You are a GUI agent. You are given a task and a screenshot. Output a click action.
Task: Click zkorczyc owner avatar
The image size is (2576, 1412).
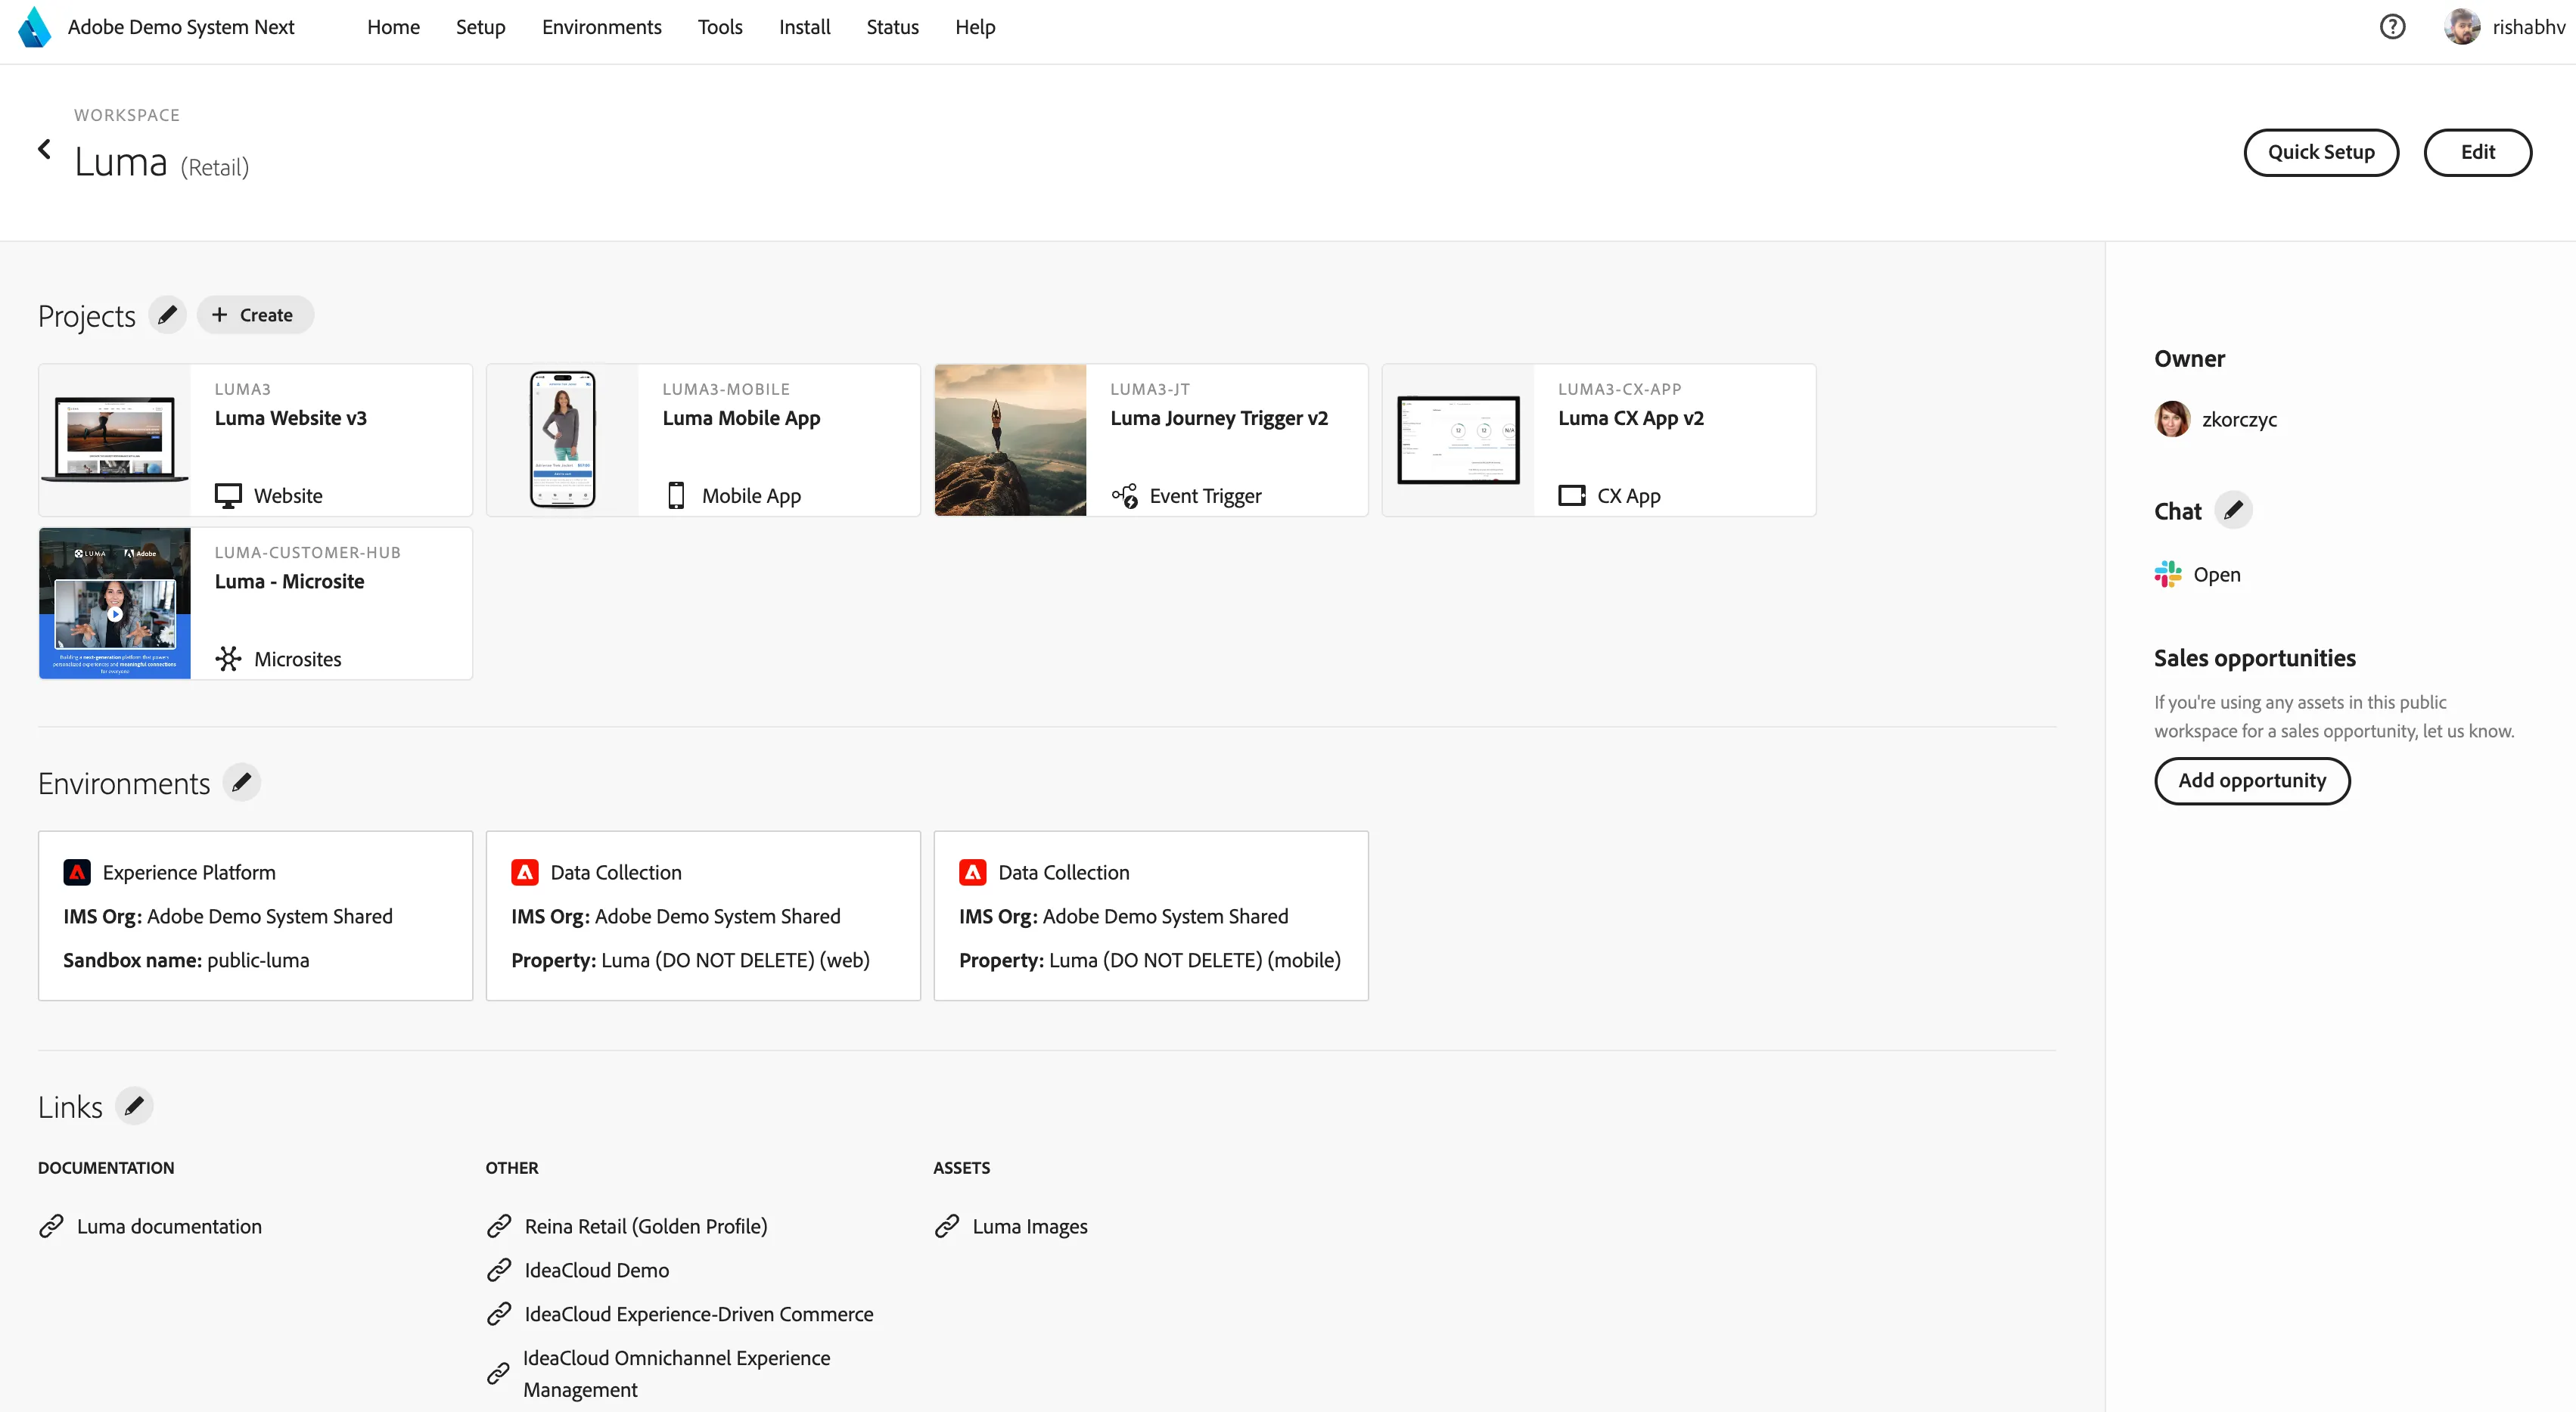2172,419
